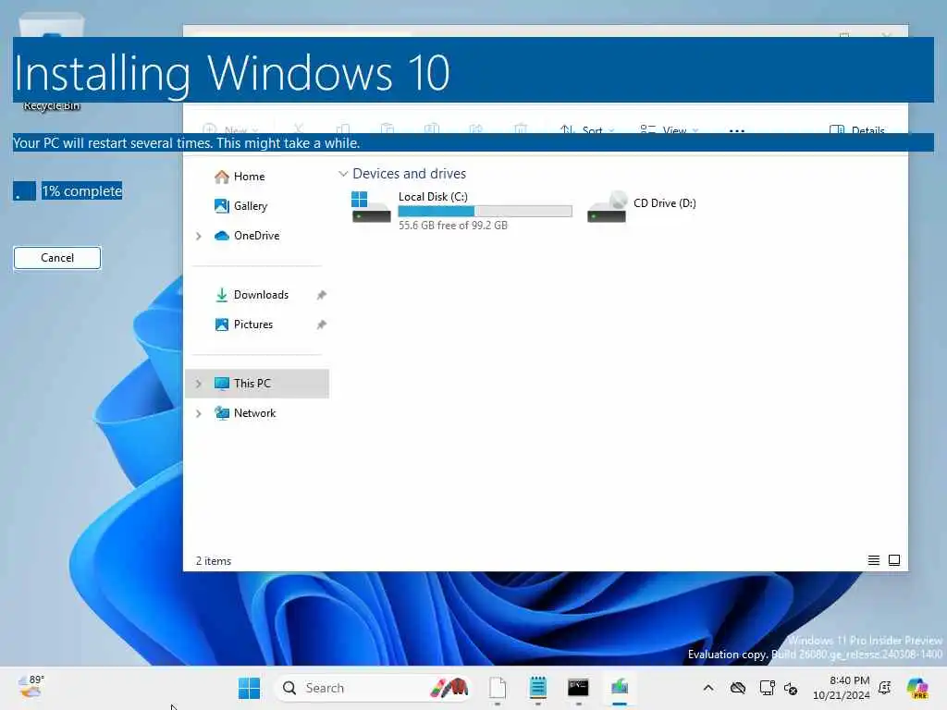The width and height of the screenshot is (947, 710).
Task: Open the See more (three dots) menu
Action: (737, 130)
